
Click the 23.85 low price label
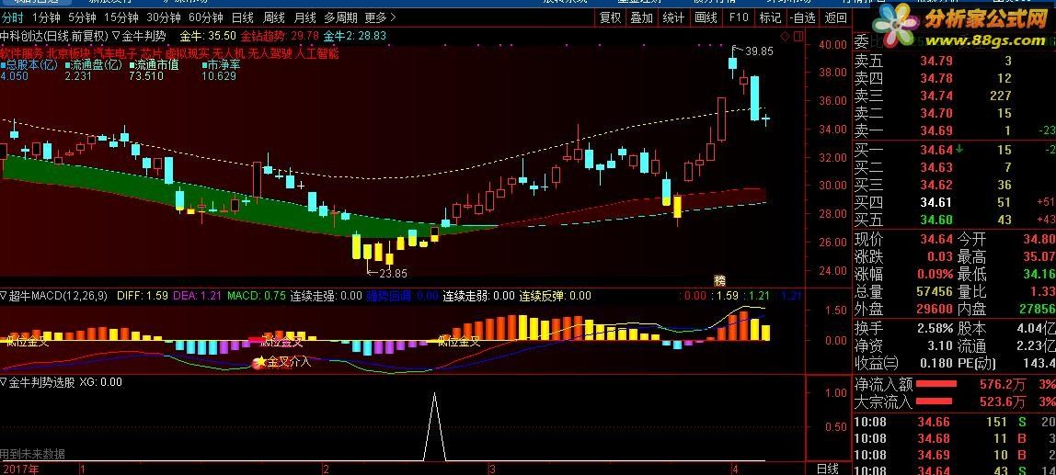coord(393,273)
